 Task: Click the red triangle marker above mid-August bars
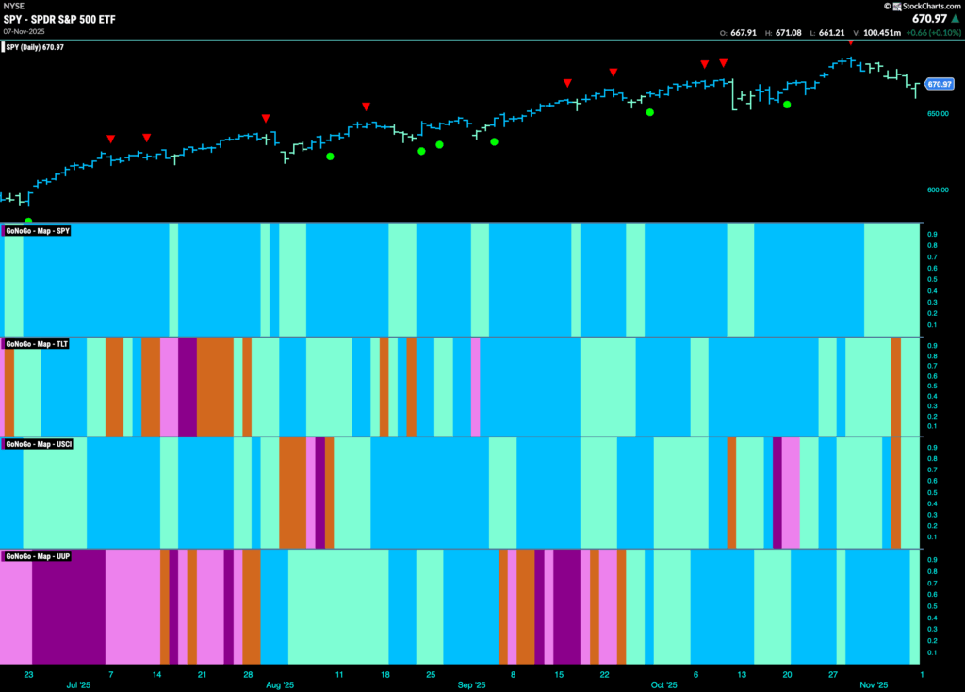(x=366, y=107)
